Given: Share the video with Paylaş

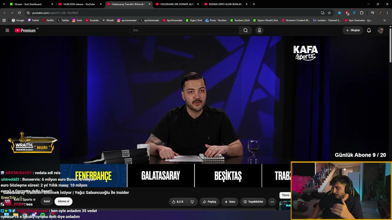Looking at the screenshot, I should (x=209, y=202).
